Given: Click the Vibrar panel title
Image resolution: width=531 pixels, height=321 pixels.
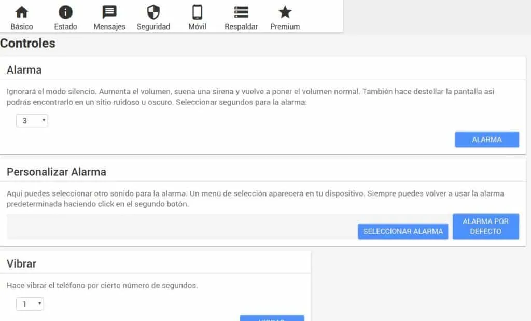Looking at the screenshot, I should point(21,263).
